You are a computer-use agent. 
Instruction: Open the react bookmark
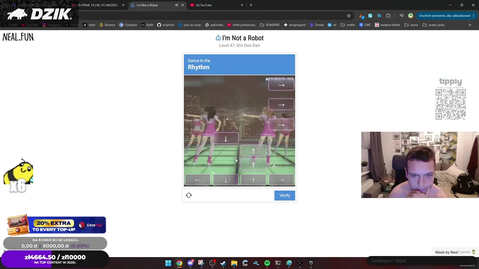pyautogui.click(x=89, y=25)
